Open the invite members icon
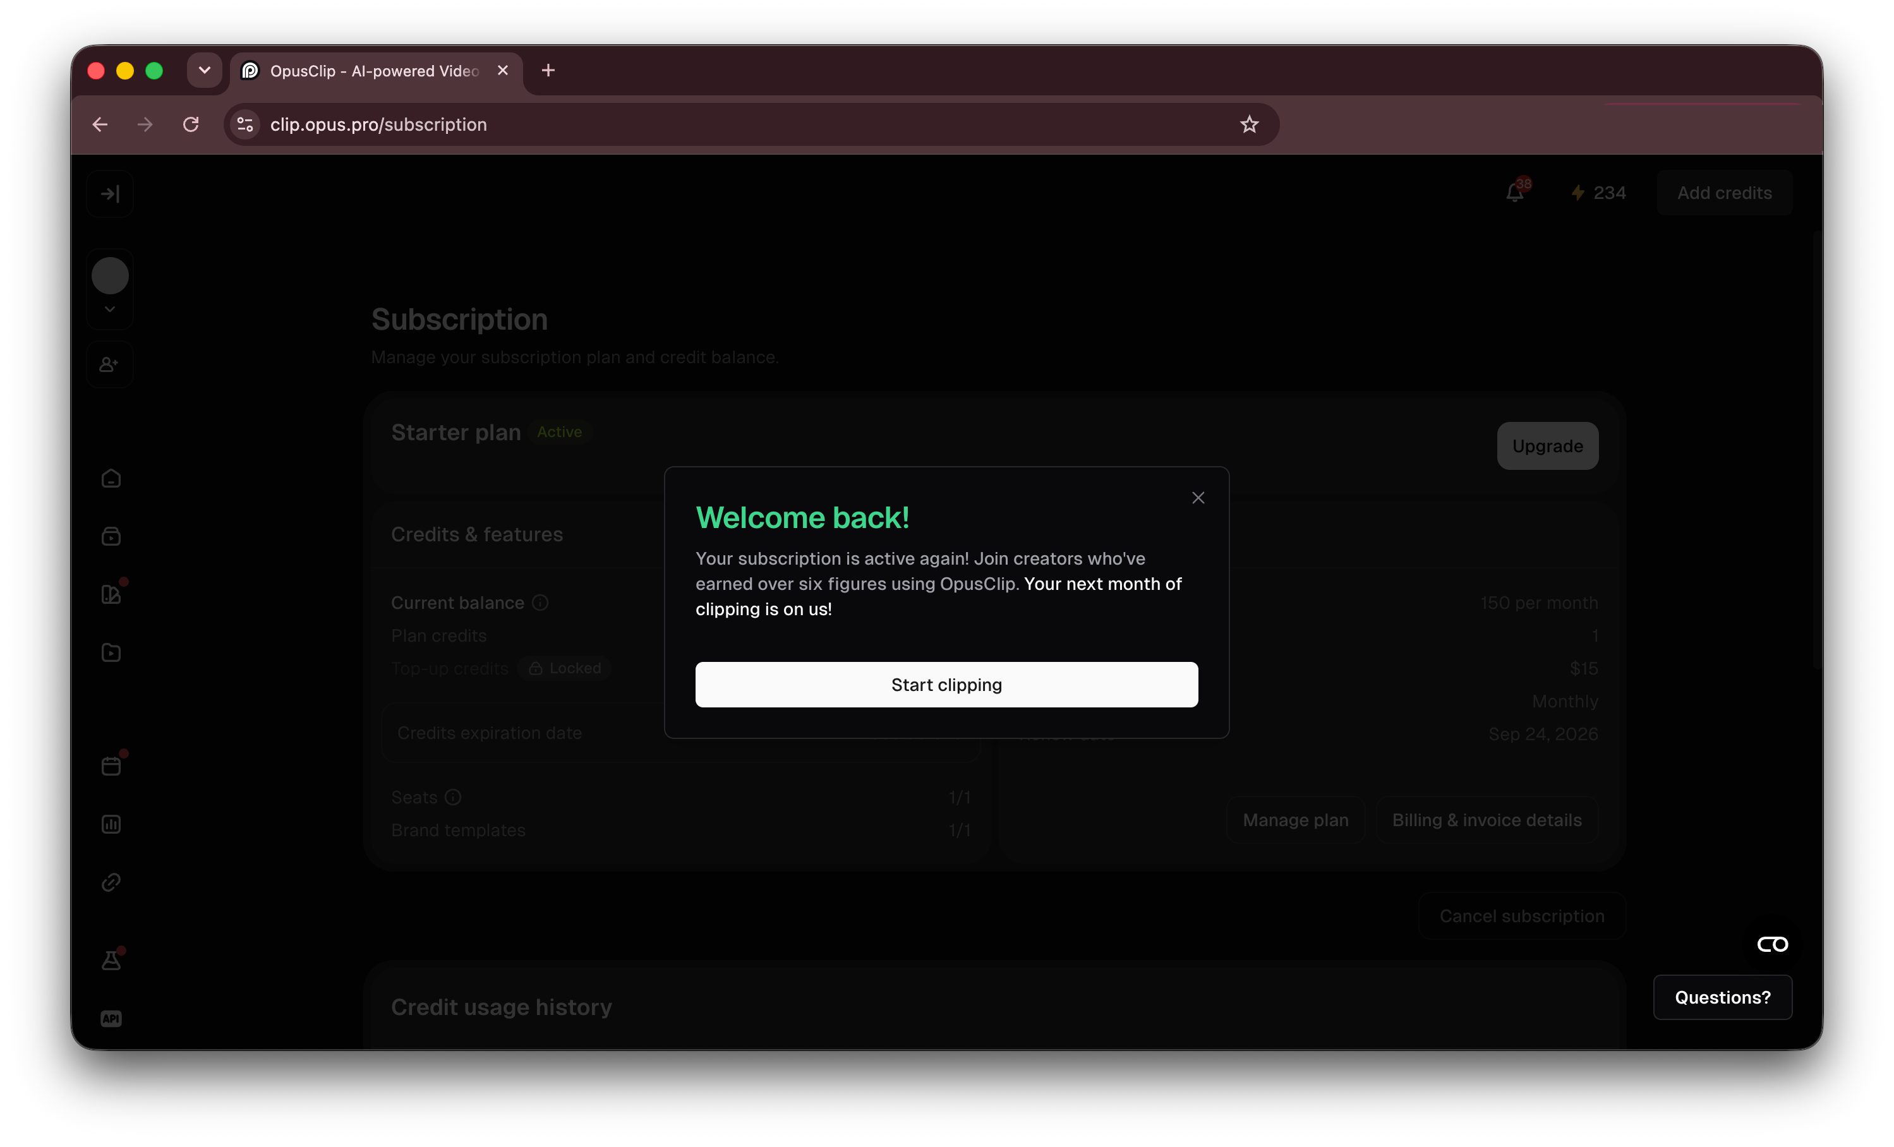This screenshot has height=1147, width=1894. [110, 364]
